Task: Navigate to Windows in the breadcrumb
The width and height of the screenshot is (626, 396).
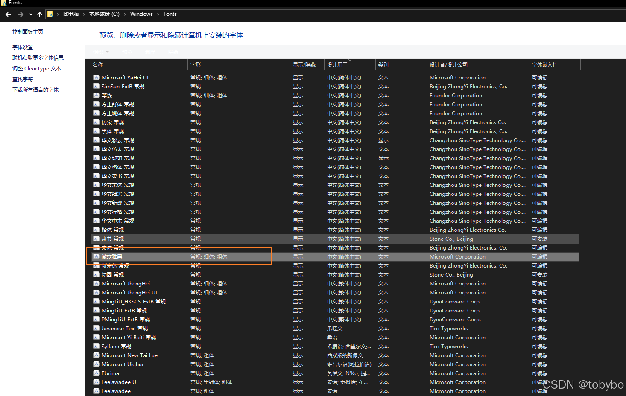Action: coord(141,14)
